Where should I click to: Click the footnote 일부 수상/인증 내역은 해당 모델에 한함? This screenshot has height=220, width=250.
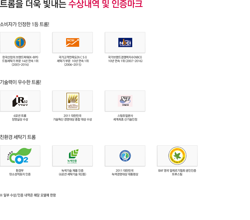pos(28,195)
